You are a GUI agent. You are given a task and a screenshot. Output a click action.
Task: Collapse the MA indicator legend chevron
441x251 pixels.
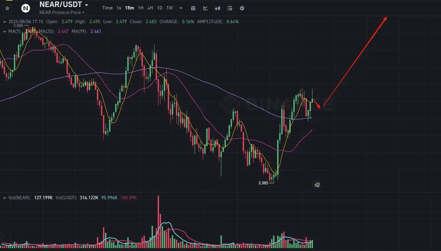tap(4, 31)
